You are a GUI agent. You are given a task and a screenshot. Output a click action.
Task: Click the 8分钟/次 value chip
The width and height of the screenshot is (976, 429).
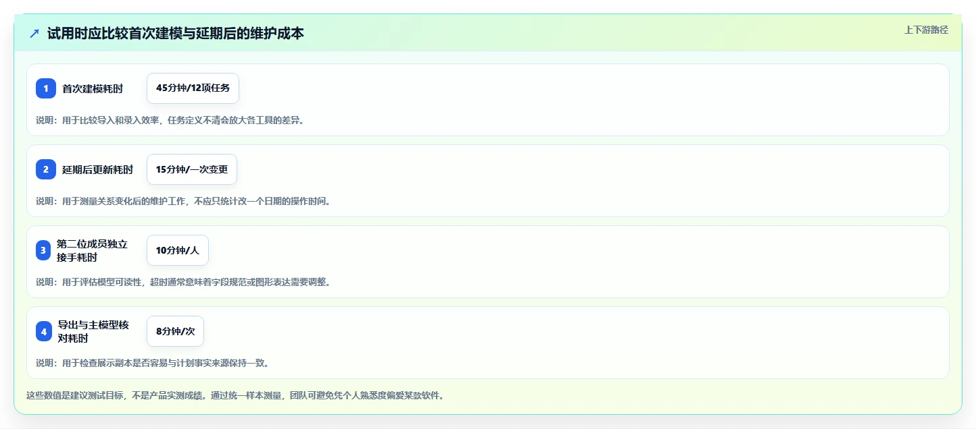175,331
